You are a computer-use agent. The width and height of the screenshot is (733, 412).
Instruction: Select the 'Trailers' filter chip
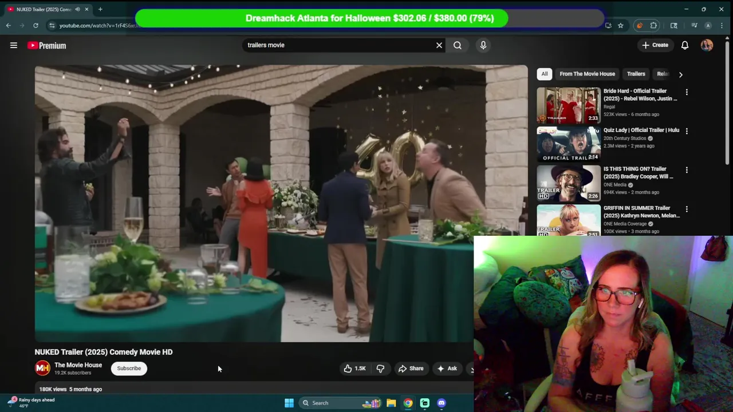click(636, 74)
